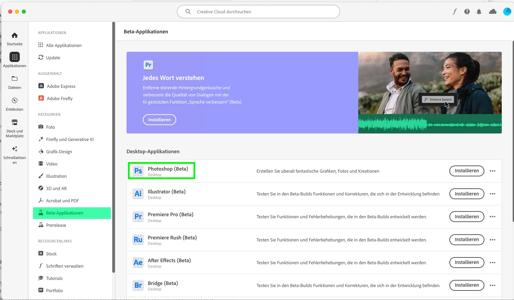Image resolution: width=514 pixels, height=300 pixels.
Task: Open more options for Illustrator (Beta)
Action: click(x=493, y=194)
